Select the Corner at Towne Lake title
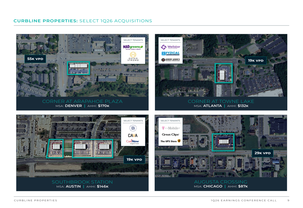The image size is (303, 208). tap(221, 101)
